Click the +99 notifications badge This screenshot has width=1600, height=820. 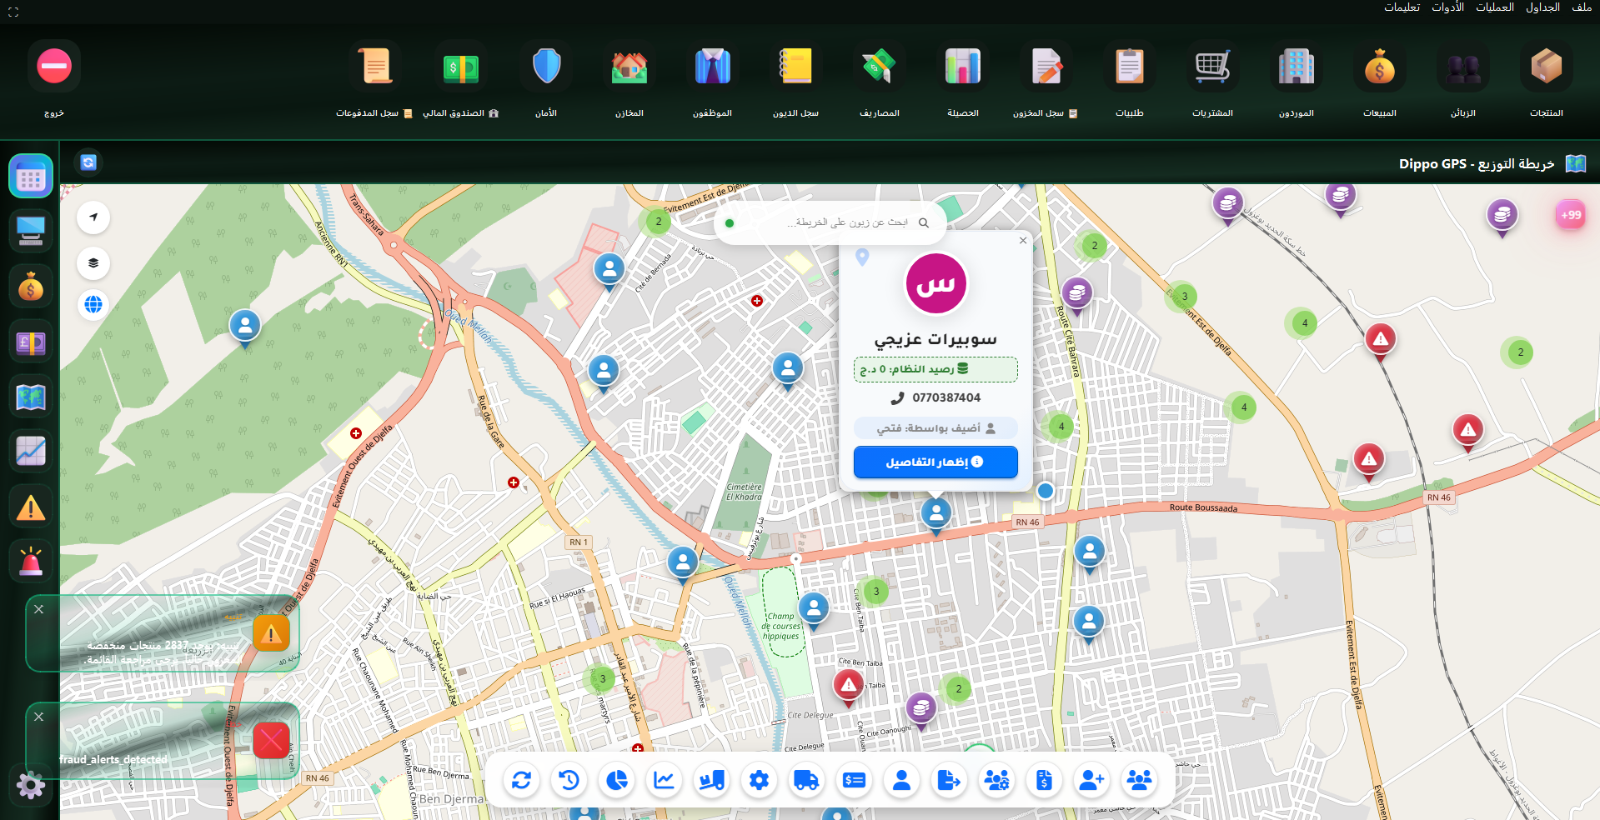coord(1571,215)
